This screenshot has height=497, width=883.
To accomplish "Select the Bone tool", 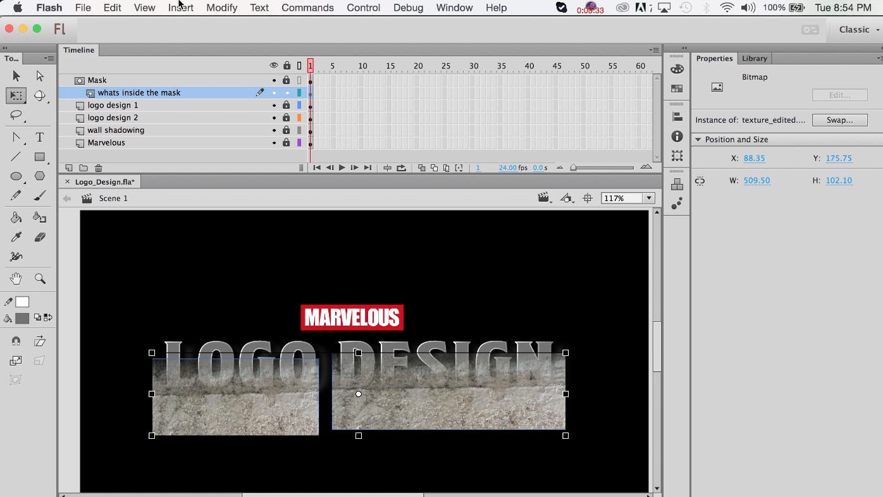I will (16, 256).
